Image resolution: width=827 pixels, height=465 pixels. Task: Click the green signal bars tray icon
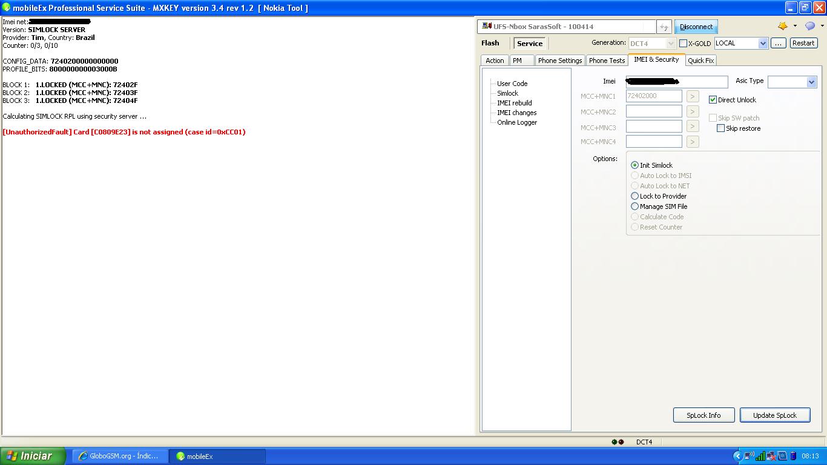point(760,456)
